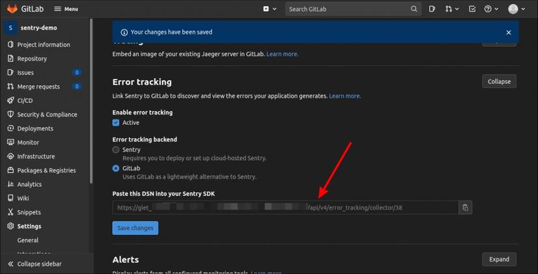
Task: Click the CI/CD rocket icon
Action: pyautogui.click(x=10, y=101)
